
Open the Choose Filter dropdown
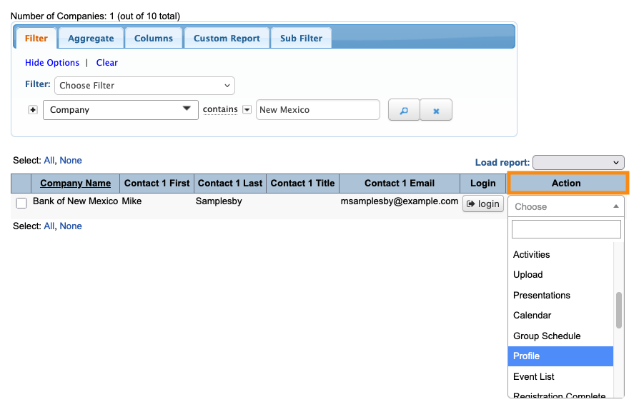[x=144, y=86]
